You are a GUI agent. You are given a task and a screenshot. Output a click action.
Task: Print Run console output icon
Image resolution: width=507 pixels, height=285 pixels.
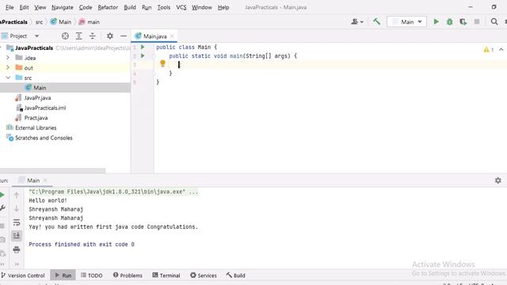click(17, 249)
